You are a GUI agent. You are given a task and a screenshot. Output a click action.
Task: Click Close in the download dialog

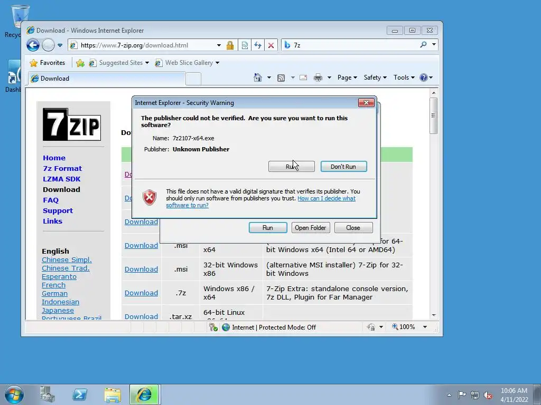[353, 228]
